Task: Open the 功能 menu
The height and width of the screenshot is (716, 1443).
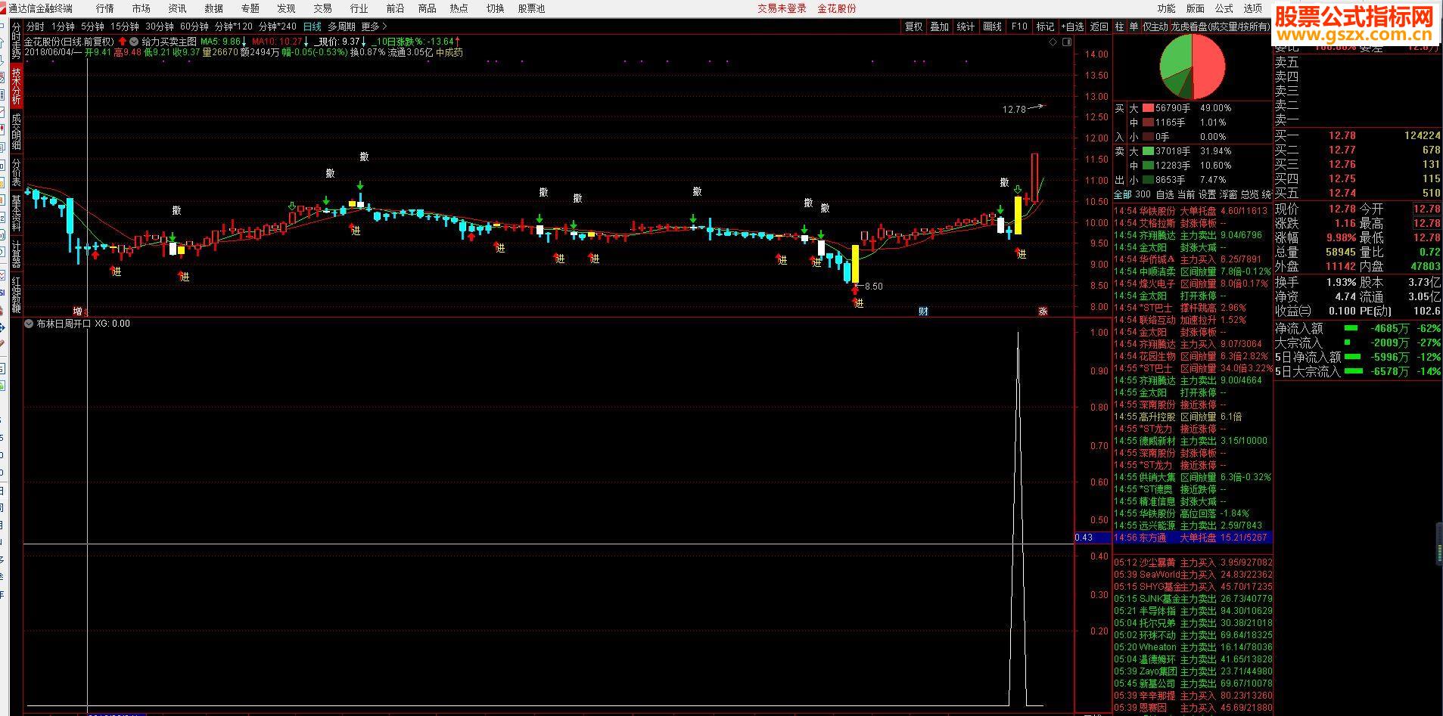Action: (1167, 8)
